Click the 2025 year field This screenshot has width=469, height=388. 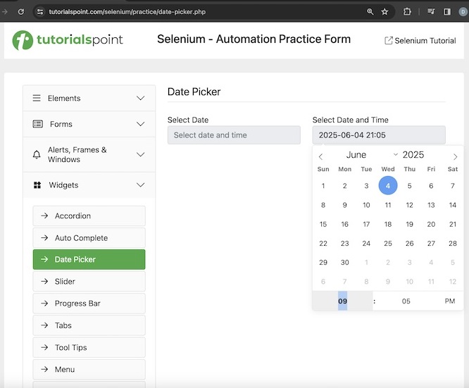(413, 155)
